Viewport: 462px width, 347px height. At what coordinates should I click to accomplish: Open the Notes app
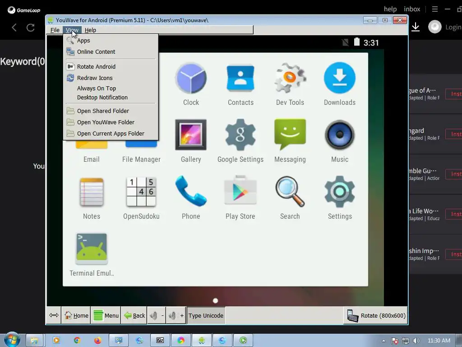coord(91,192)
